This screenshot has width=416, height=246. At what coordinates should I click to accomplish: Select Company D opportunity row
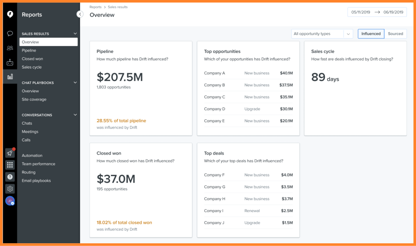coord(248,109)
